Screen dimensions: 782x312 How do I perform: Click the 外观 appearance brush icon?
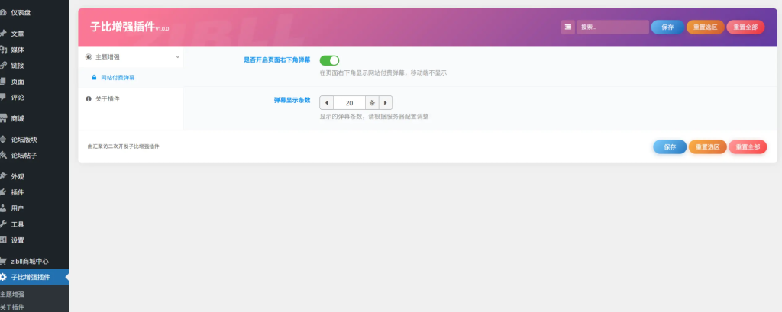tap(4, 176)
